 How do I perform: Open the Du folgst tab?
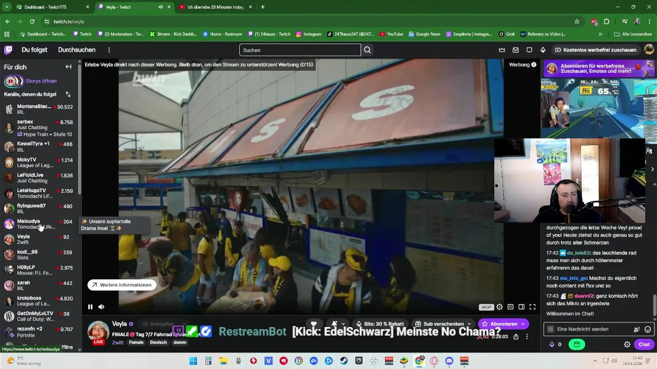[x=34, y=50]
